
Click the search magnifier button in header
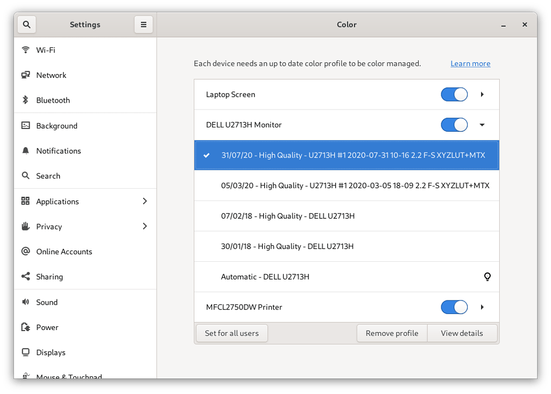tap(27, 25)
